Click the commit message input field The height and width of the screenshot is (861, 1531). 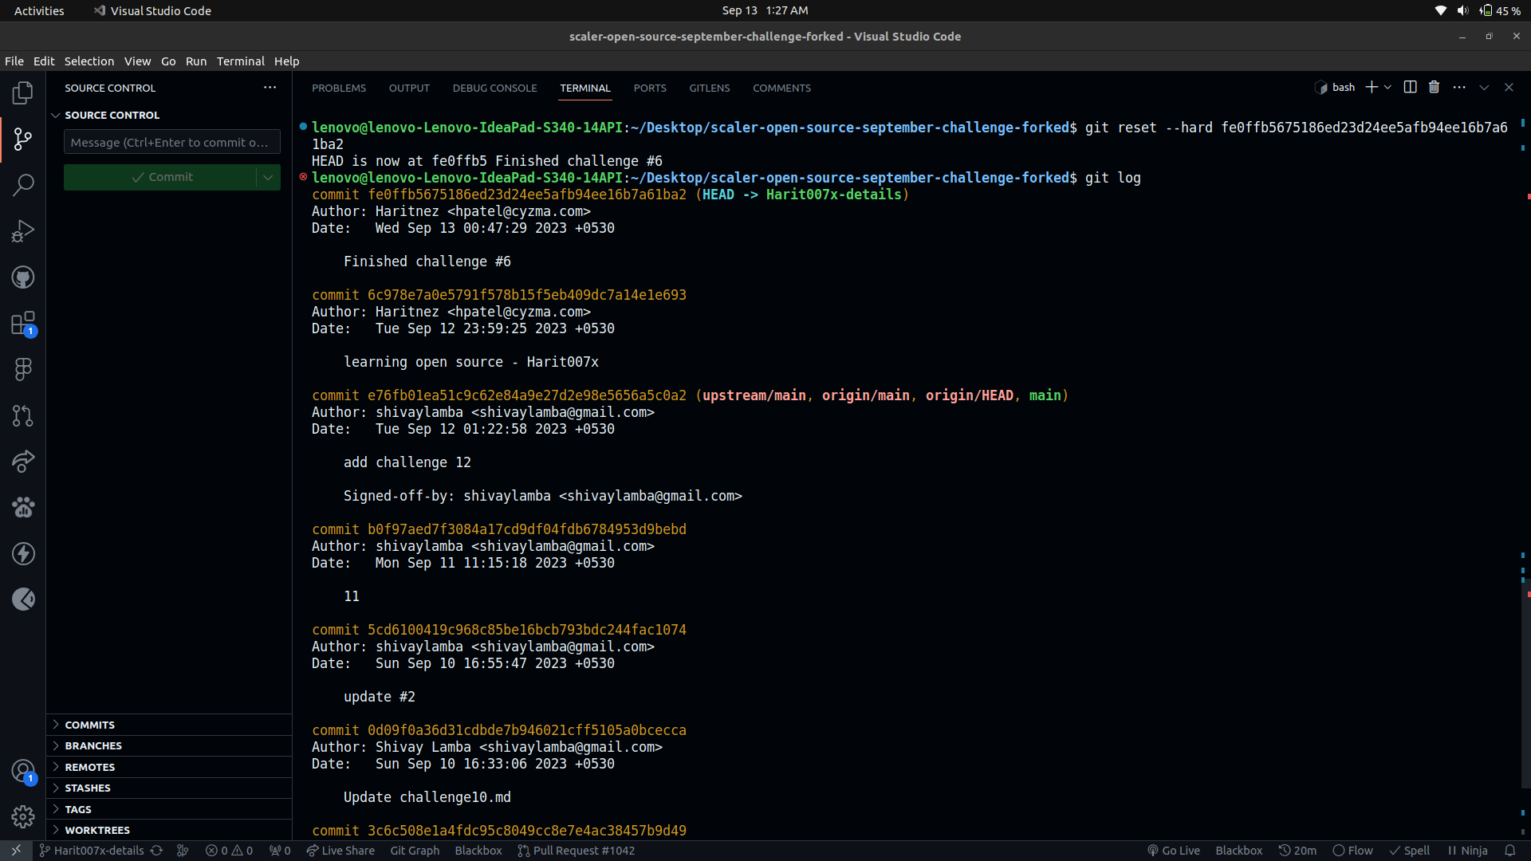pos(171,142)
